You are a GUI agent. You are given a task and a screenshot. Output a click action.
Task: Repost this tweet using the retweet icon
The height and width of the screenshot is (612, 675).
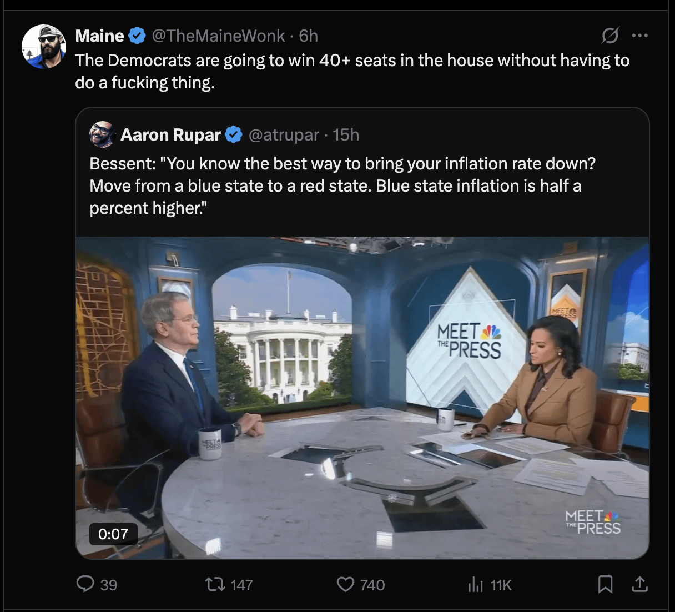215,584
